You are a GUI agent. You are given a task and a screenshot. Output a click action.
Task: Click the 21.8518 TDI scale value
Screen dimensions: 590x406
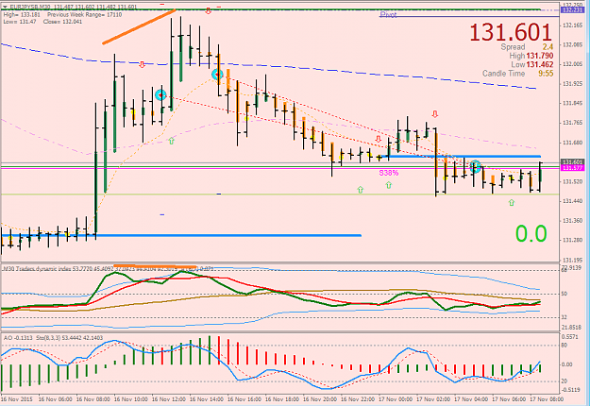pos(571,328)
